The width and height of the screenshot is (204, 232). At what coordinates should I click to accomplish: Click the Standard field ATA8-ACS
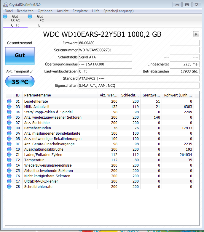139,78
